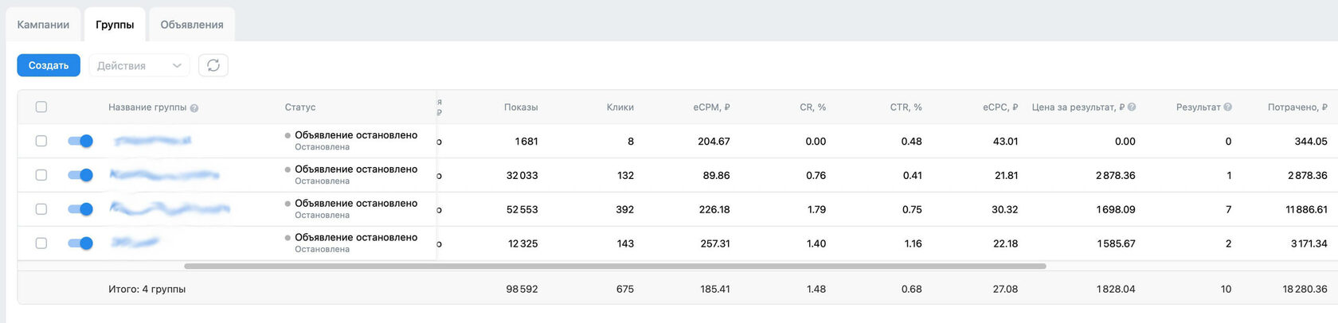This screenshot has height=323, width=1338.
Task: Switch to the Кампании tab
Action: click(x=43, y=25)
